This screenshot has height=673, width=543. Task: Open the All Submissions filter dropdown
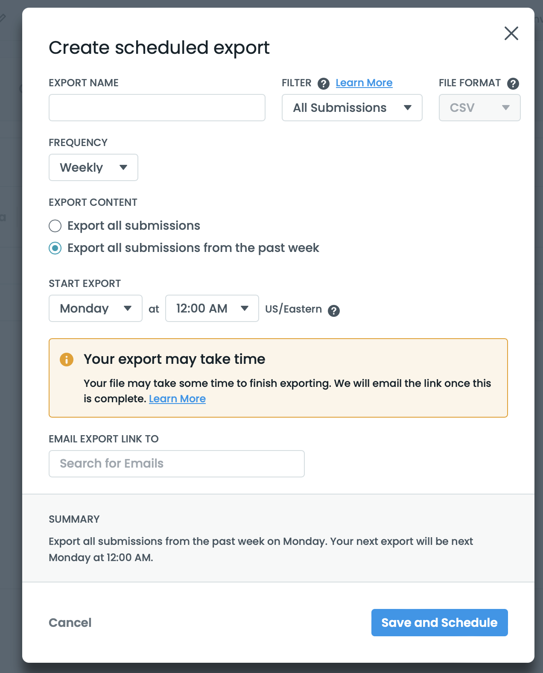click(x=351, y=108)
